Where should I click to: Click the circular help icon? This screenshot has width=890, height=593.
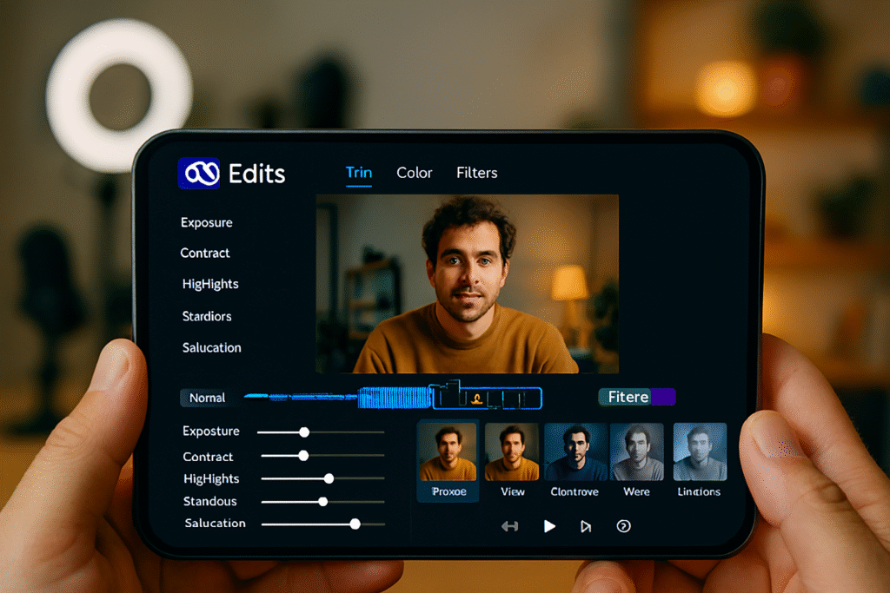coord(623,526)
